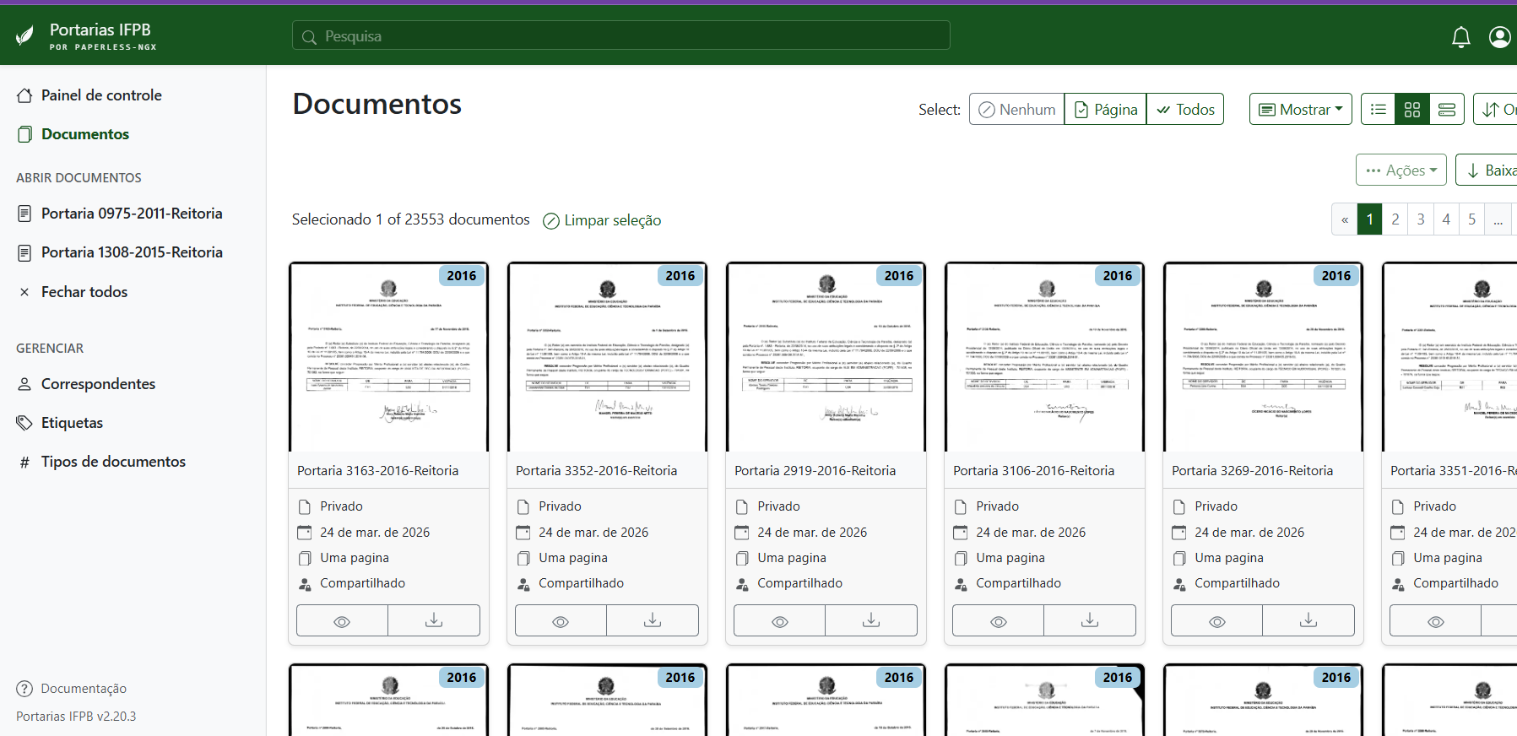Preview Portaria 3269-2016-Reitoria with eye icon
This screenshot has height=736, width=1517.
pos(1216,621)
